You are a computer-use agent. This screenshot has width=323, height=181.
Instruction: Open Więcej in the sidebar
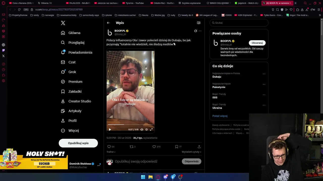click(x=70, y=130)
